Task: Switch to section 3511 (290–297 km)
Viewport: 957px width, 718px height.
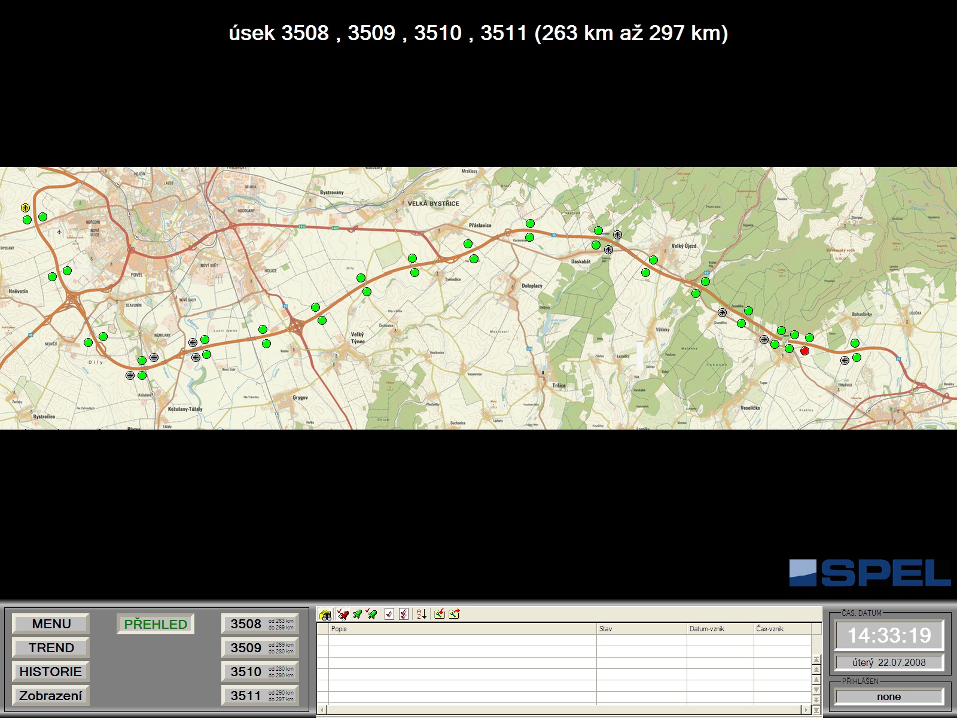Action: click(260, 696)
